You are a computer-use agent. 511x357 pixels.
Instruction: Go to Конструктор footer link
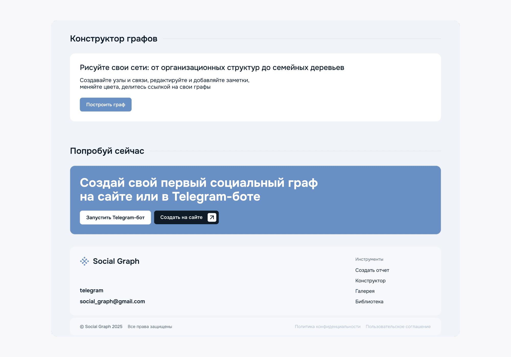click(370, 281)
